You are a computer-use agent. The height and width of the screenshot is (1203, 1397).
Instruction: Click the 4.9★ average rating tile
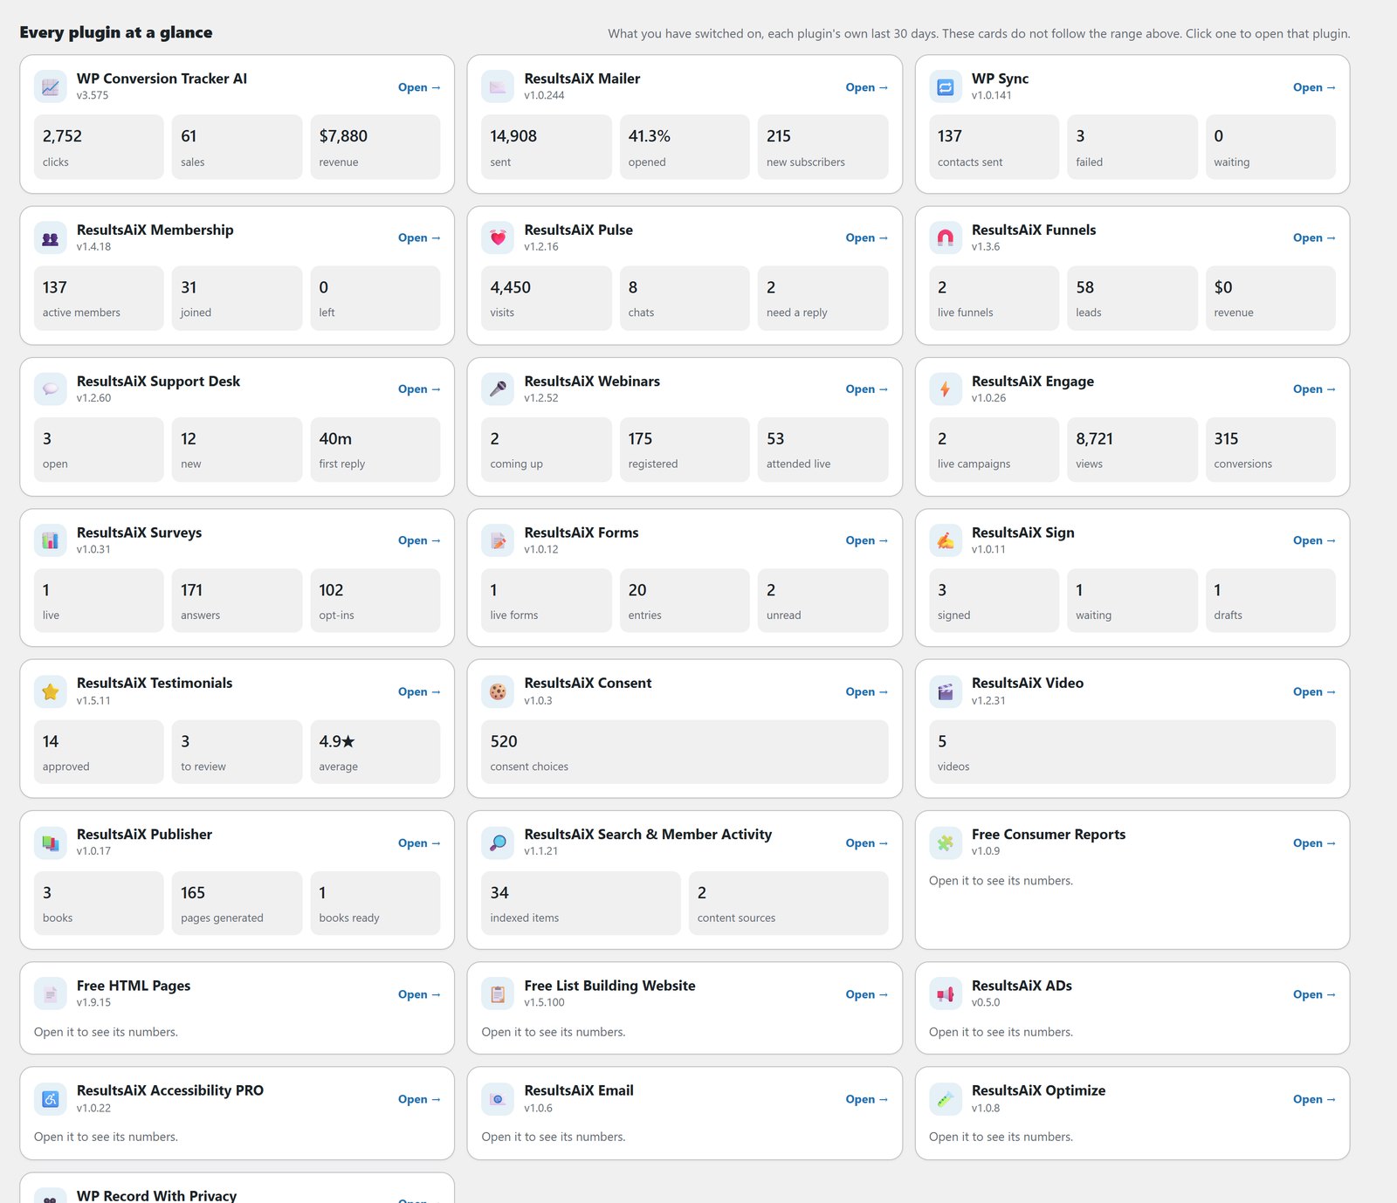click(375, 752)
